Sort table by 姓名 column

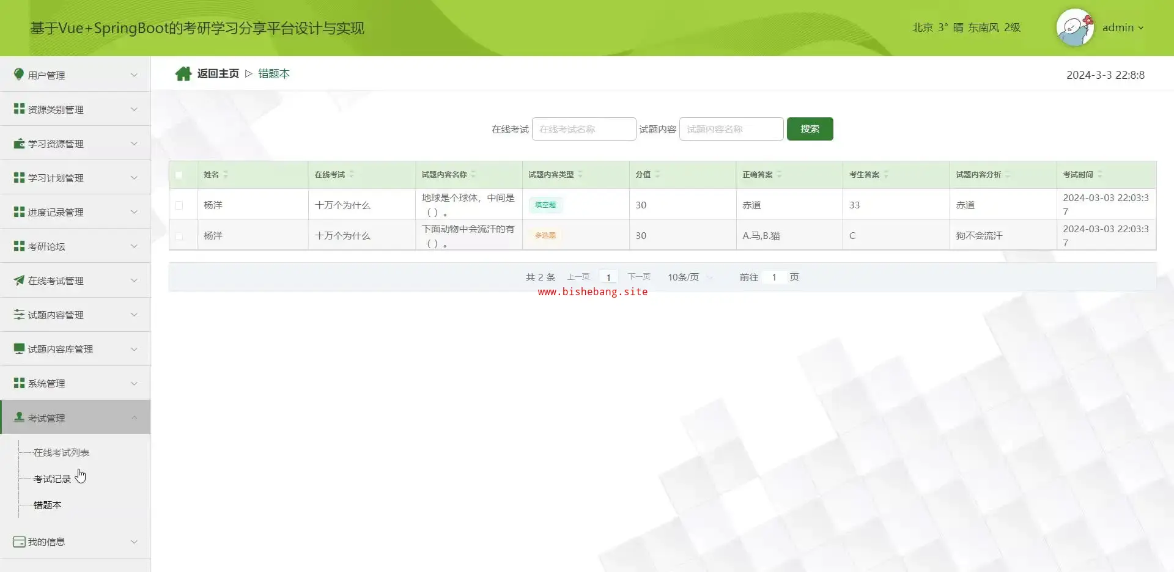[226, 175]
